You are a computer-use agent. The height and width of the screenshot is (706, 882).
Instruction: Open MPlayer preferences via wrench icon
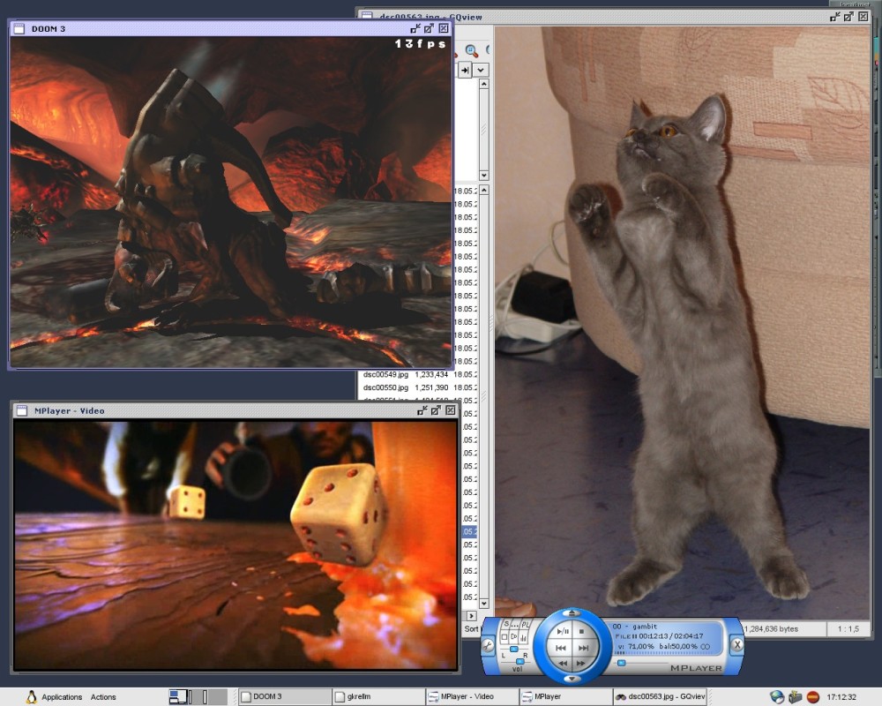point(488,646)
